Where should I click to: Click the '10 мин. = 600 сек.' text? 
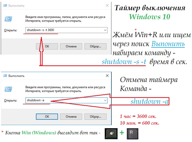pyautogui.click(x=139, y=123)
